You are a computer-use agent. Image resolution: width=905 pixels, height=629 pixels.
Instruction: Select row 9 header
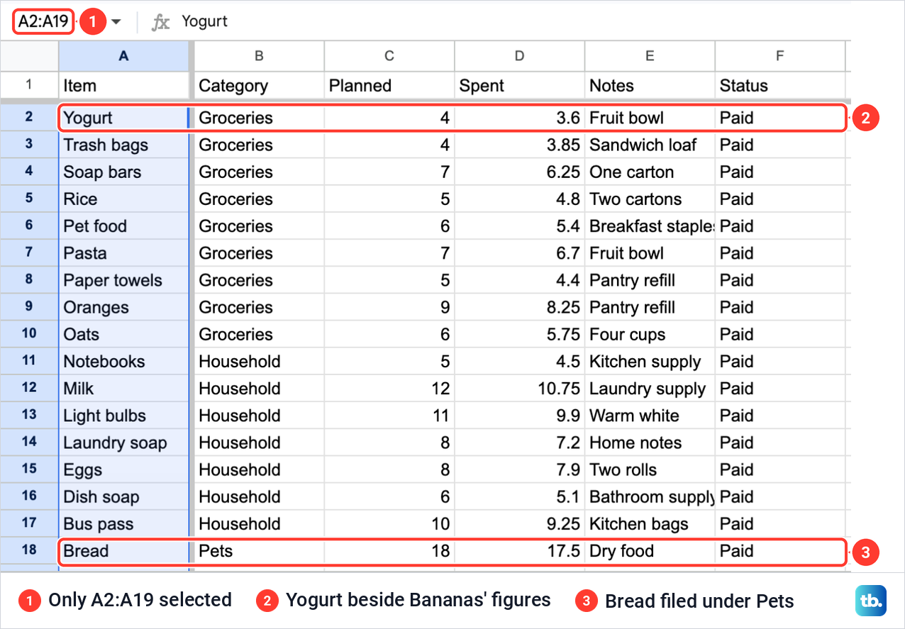29,307
